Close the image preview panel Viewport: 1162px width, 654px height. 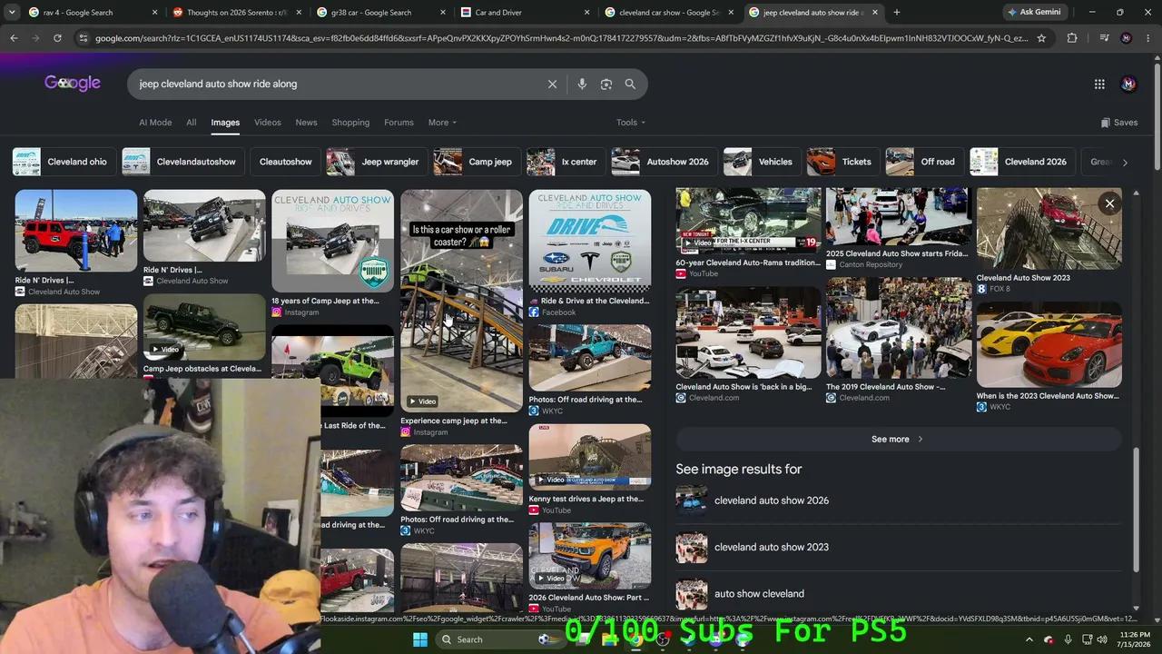point(1109,203)
